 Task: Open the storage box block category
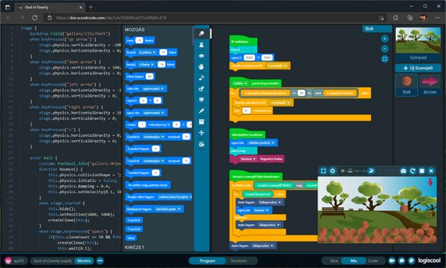click(201, 122)
